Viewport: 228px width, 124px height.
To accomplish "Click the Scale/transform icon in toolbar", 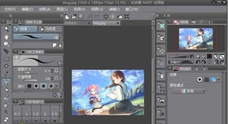I will (127, 16).
